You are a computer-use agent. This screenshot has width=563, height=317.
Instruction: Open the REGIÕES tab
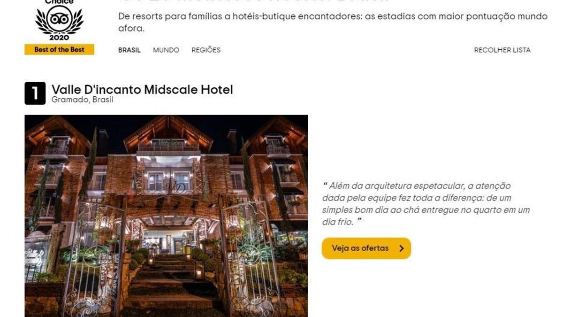click(x=206, y=50)
